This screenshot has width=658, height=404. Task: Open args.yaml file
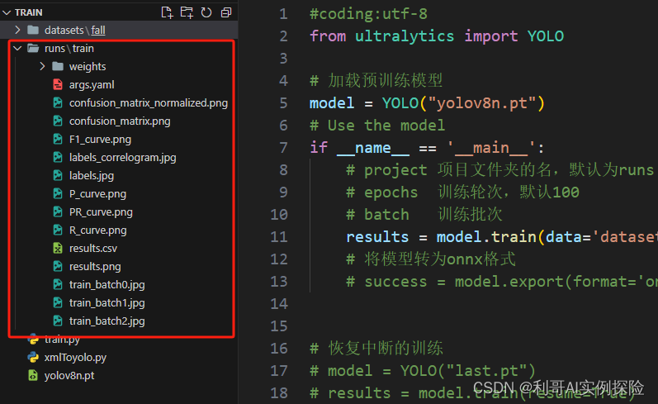click(x=92, y=85)
